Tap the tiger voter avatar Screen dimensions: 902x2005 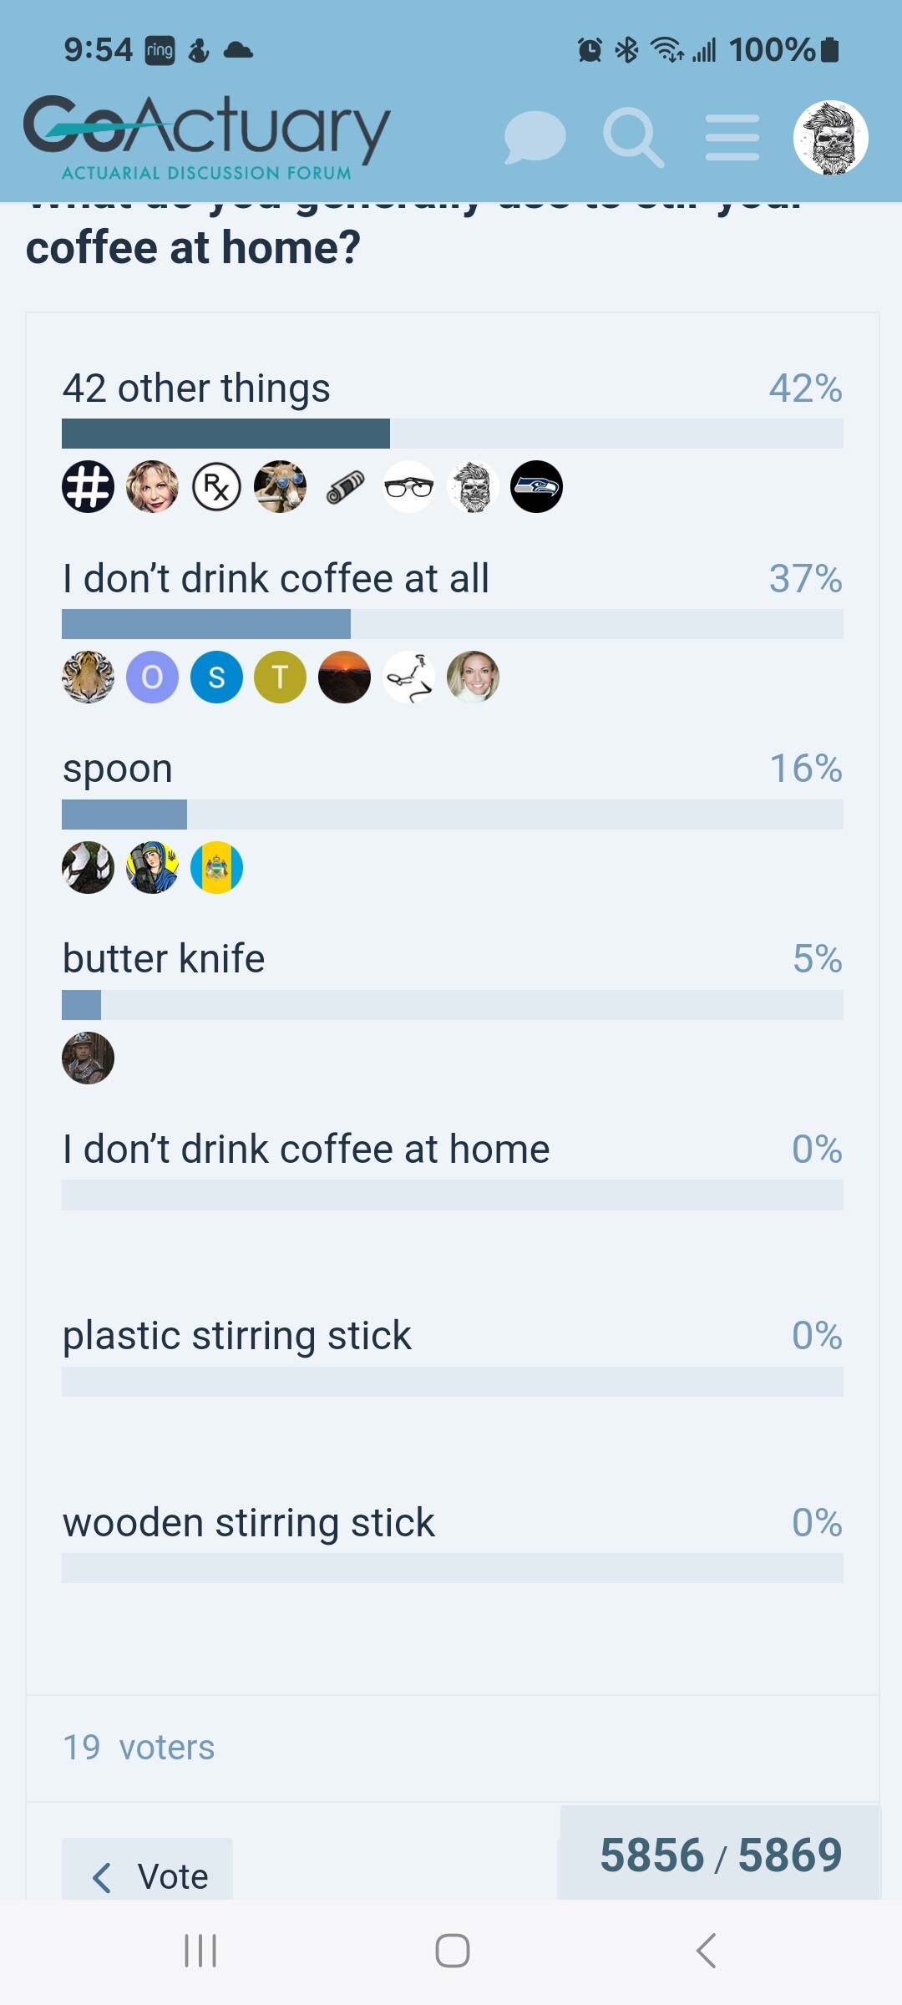[x=89, y=677]
